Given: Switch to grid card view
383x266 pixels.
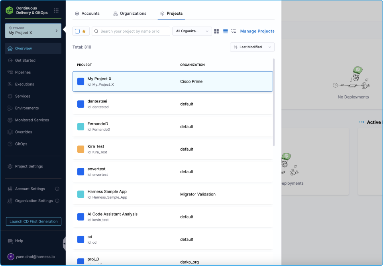Looking at the screenshot, I should (x=216, y=31).
